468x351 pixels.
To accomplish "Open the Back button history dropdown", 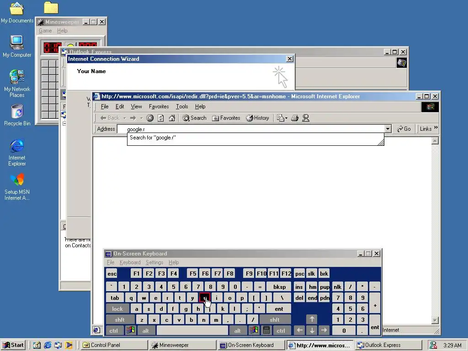I will click(125, 118).
